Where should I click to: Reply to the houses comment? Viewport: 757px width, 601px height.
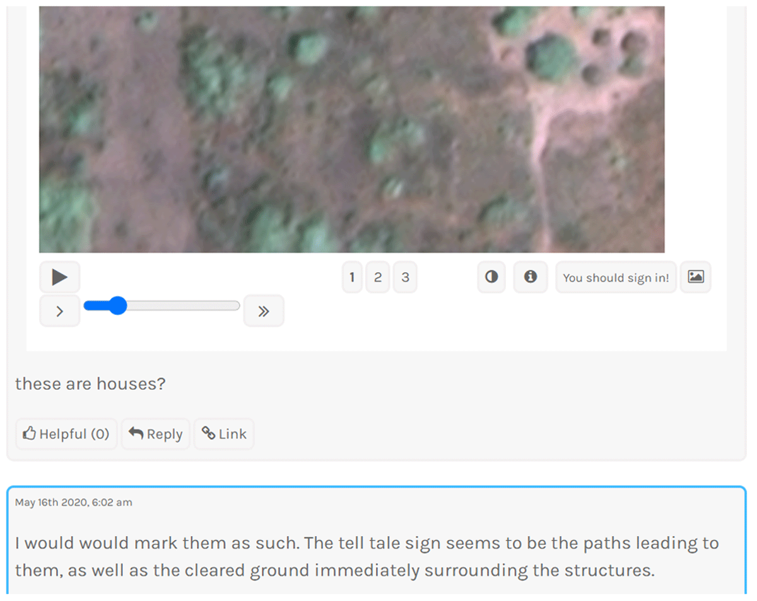[x=155, y=433]
